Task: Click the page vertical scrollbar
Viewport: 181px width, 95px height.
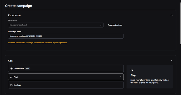Action: [180, 24]
